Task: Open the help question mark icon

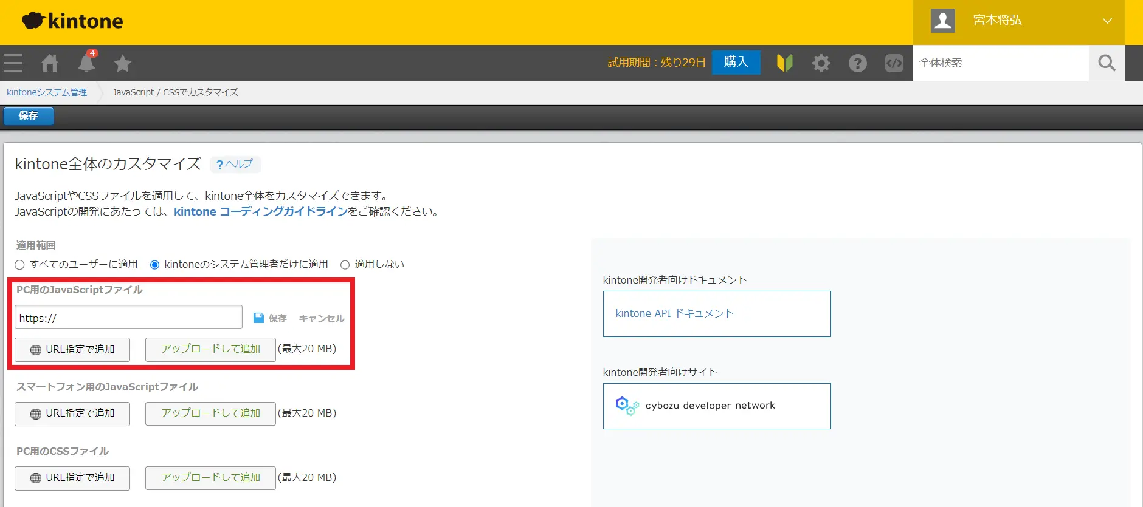Action: pos(858,63)
